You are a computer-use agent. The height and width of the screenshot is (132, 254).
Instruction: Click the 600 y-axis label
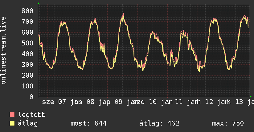coord(27,32)
